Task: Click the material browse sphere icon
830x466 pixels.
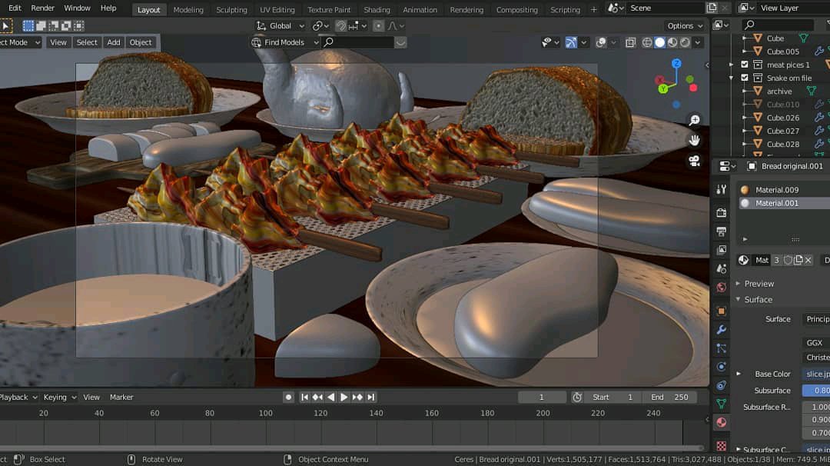Action: click(x=744, y=260)
